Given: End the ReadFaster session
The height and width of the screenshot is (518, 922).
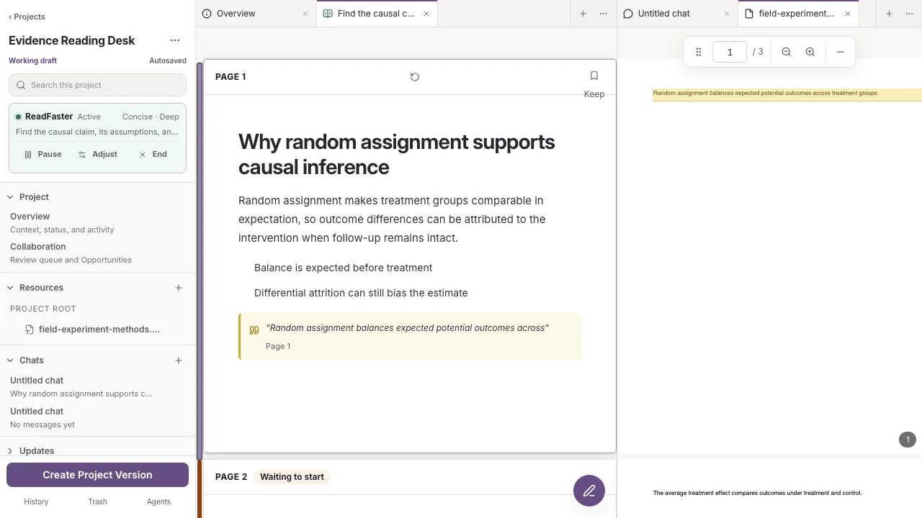Looking at the screenshot, I should 153,154.
